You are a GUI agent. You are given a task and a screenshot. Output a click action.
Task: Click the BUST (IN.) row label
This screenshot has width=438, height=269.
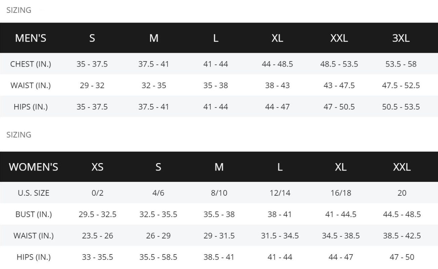[34, 215]
